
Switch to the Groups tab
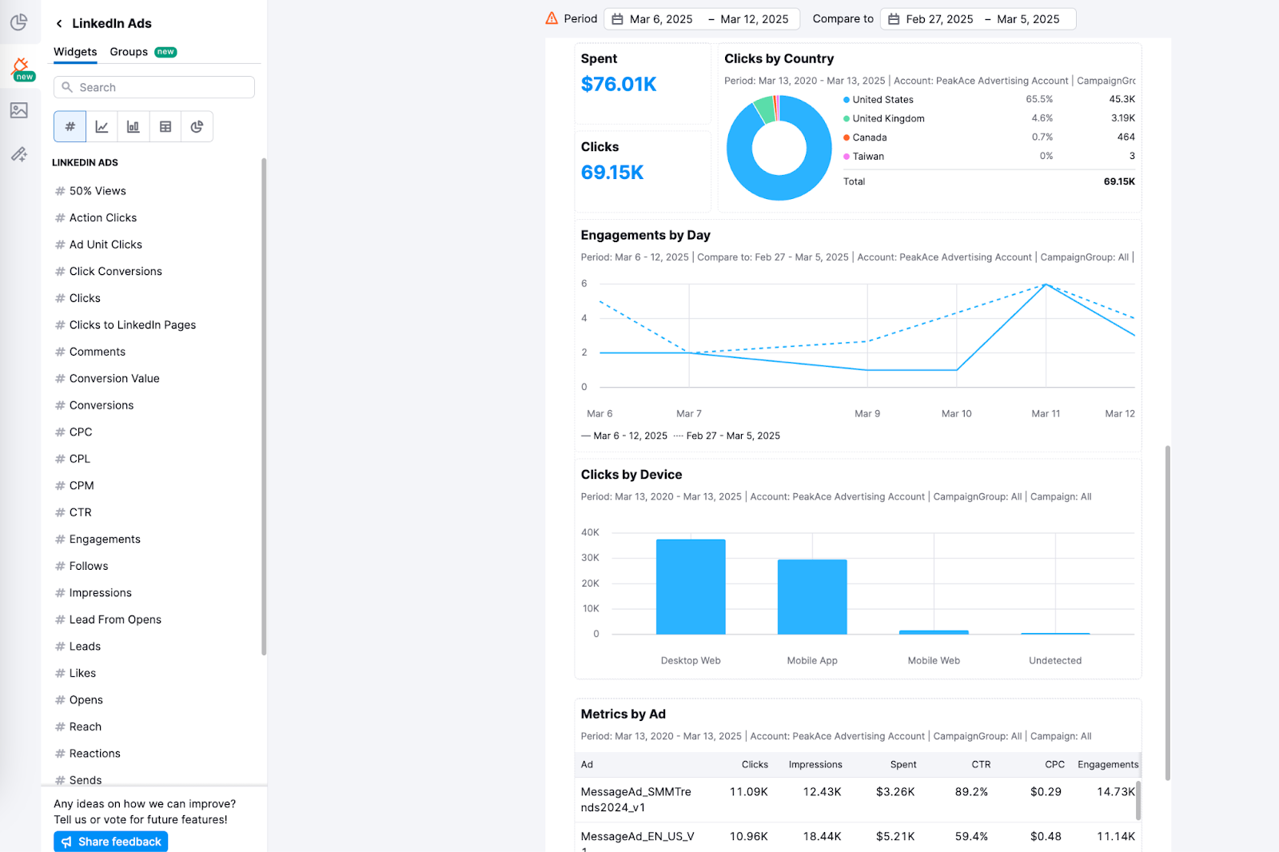(x=128, y=52)
